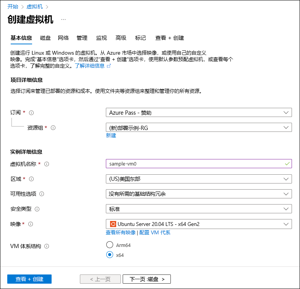Screen dimensions: 300x289
Task: Select the Arm64 architecture radio button
Action: 110,245
